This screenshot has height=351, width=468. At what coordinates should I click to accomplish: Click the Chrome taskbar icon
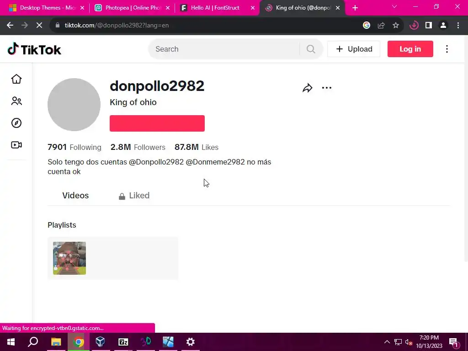click(x=79, y=342)
